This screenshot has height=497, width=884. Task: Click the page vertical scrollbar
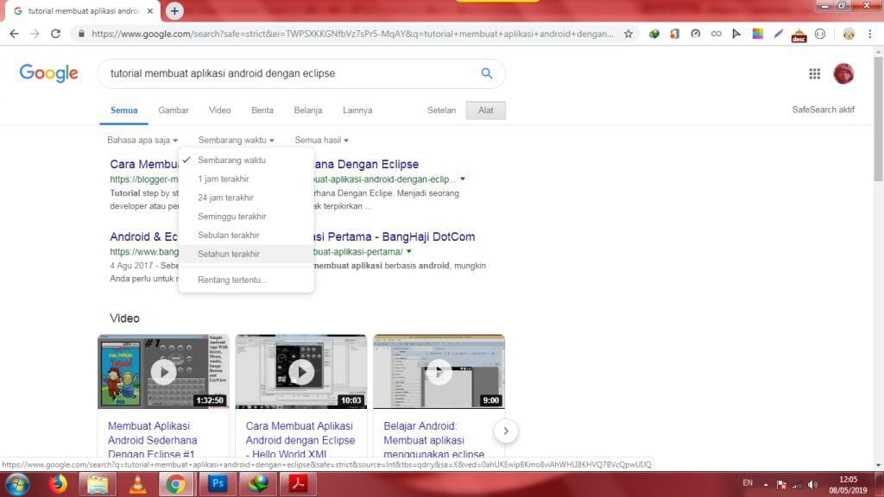click(x=878, y=118)
